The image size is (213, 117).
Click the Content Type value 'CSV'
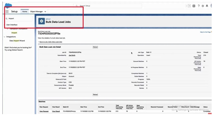70,82
